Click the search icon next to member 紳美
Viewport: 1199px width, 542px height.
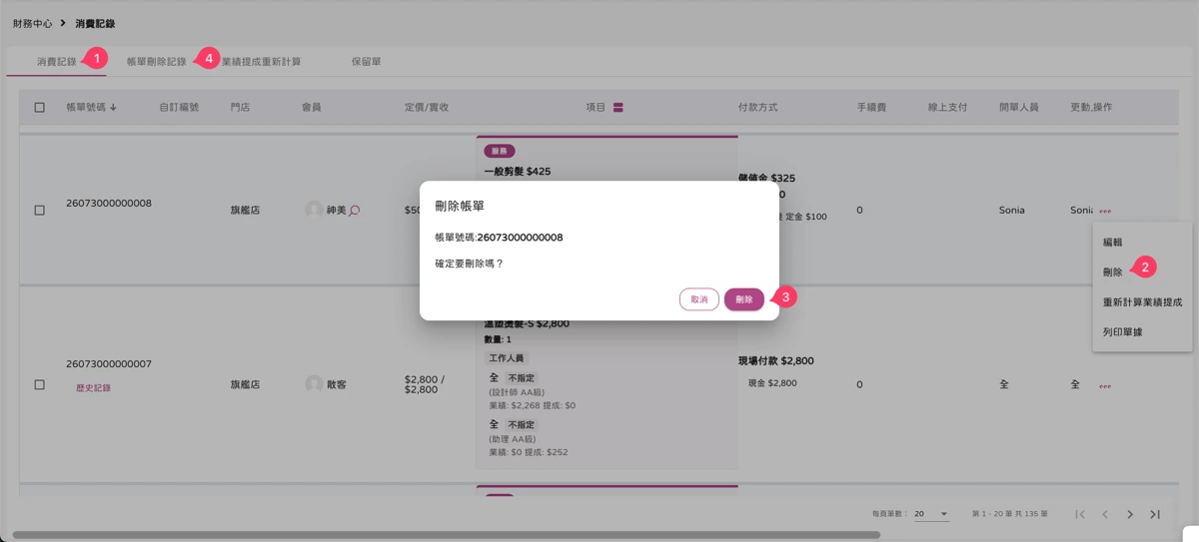tap(355, 211)
